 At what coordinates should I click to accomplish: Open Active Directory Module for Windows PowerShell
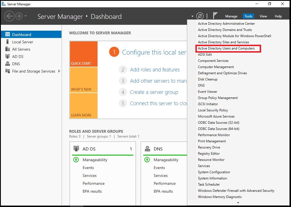(x=234, y=36)
